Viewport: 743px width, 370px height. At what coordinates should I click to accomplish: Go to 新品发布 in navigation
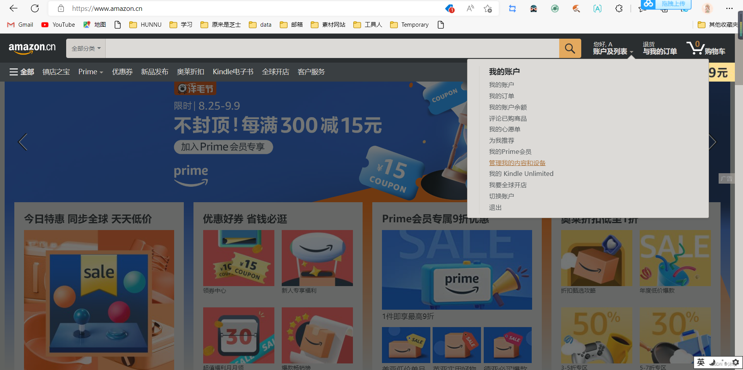point(154,72)
